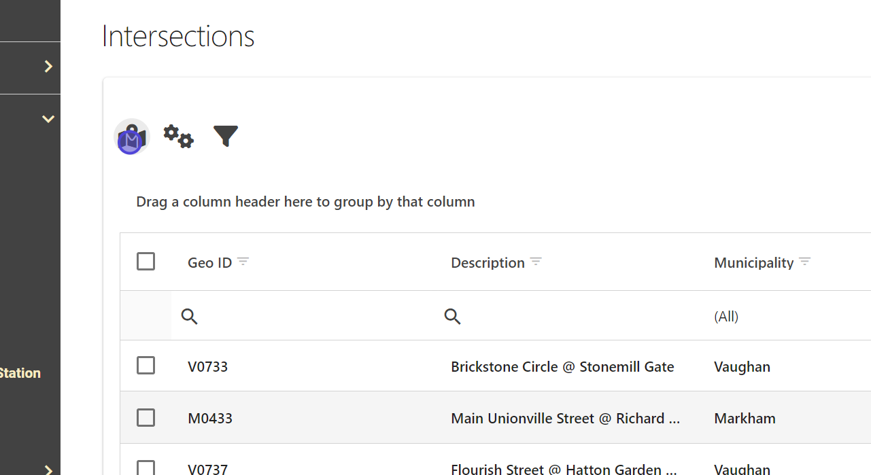Screen dimensions: 871x475
Task: Open the map view icon
Action: 132,137
